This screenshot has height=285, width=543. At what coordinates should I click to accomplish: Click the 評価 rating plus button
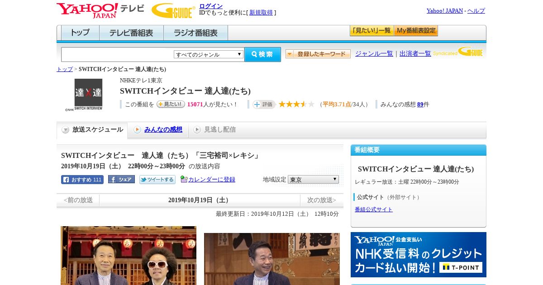pos(264,104)
